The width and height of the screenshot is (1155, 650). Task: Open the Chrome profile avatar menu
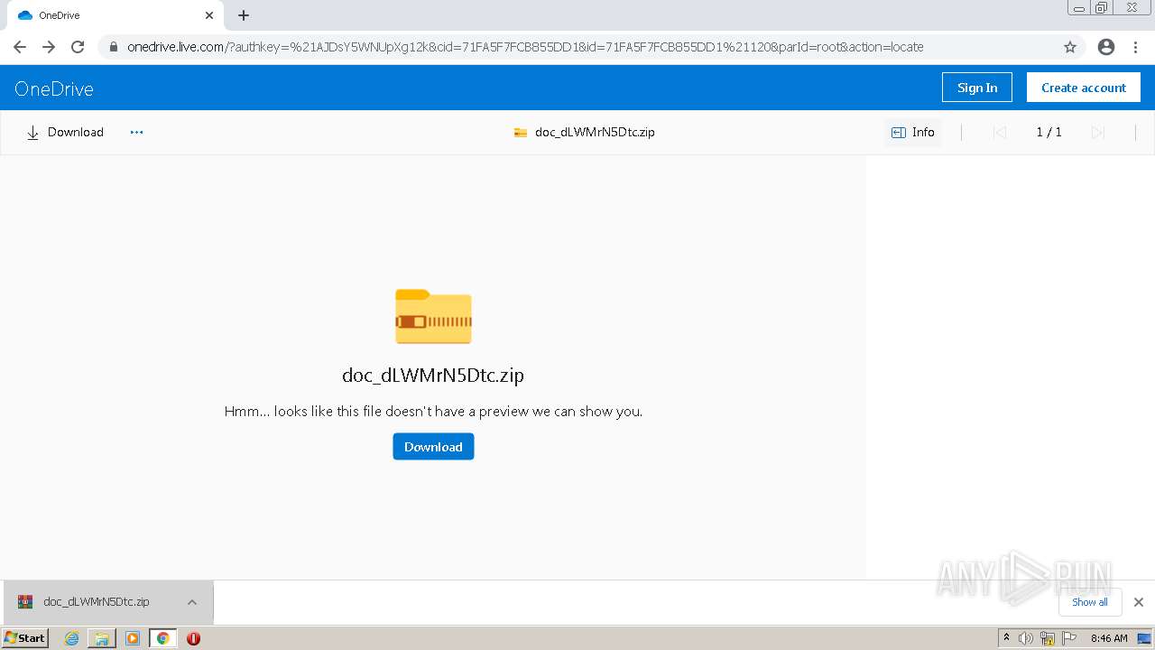[1105, 47]
